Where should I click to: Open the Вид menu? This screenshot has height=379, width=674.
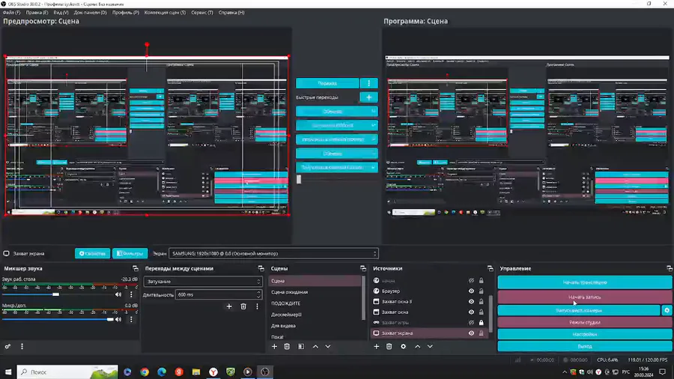pyautogui.click(x=61, y=13)
